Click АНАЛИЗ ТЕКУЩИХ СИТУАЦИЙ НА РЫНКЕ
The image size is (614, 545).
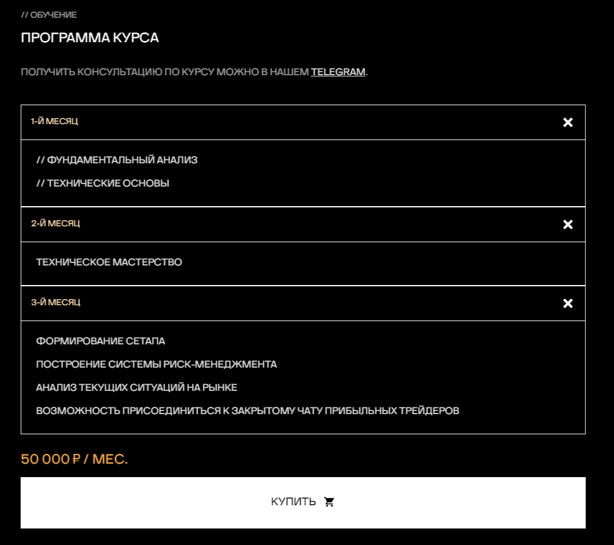pos(136,388)
